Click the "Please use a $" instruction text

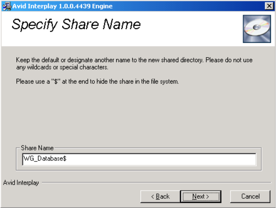tap(97, 81)
